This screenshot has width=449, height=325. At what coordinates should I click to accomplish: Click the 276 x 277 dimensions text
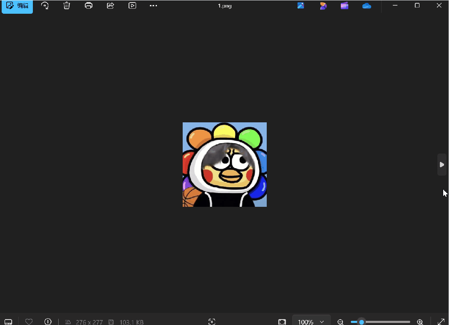tap(89, 322)
